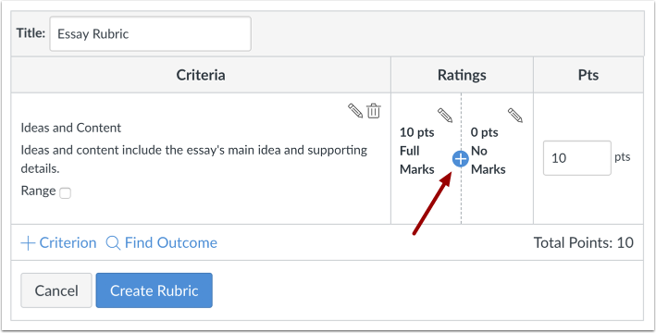Image resolution: width=656 pixels, height=333 pixels.
Task: Click the 0 pts No Marks rating text
Action: [x=488, y=151]
